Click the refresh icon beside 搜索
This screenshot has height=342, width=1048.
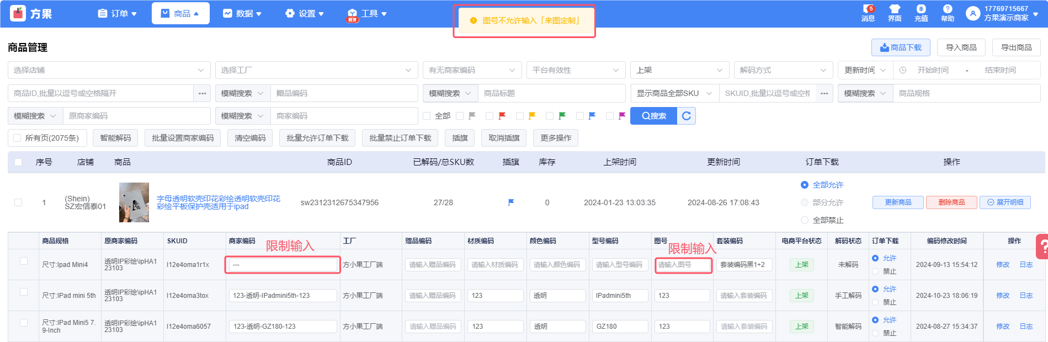687,116
